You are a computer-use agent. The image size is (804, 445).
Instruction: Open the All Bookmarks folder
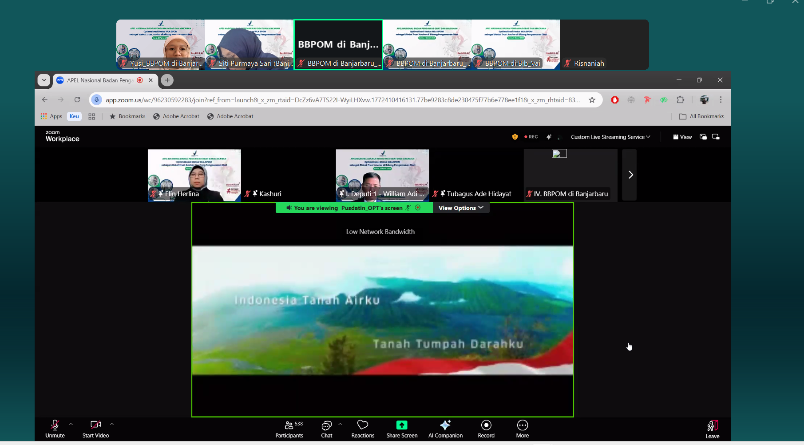pyautogui.click(x=701, y=116)
